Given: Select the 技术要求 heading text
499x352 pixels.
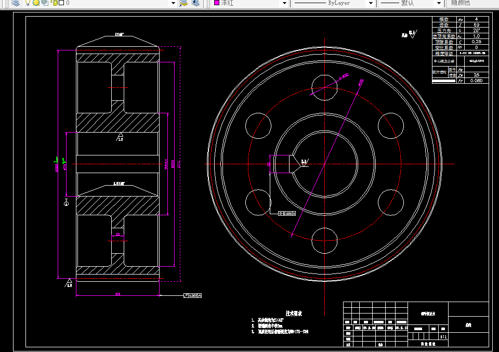Looking at the screenshot, I should pos(294,314).
